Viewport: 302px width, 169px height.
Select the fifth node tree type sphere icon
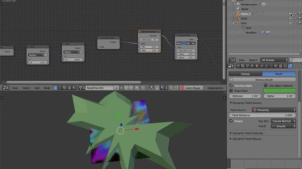coord(74,88)
